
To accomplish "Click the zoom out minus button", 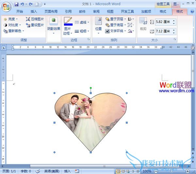I will coord(156,171).
